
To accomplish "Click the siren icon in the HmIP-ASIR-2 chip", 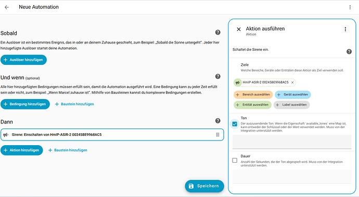I will click(x=238, y=82).
